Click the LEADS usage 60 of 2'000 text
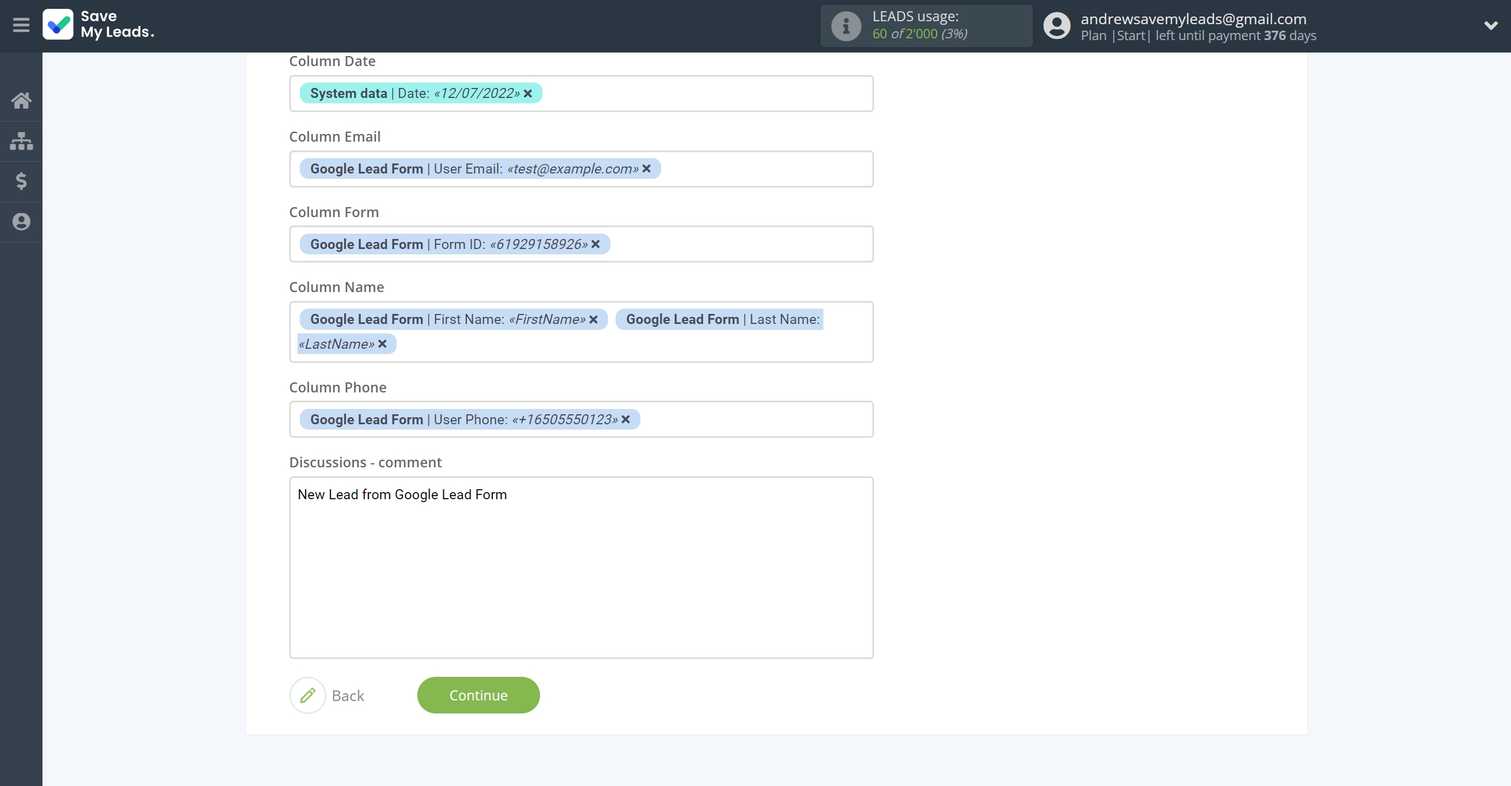1511x786 pixels. coord(920,34)
